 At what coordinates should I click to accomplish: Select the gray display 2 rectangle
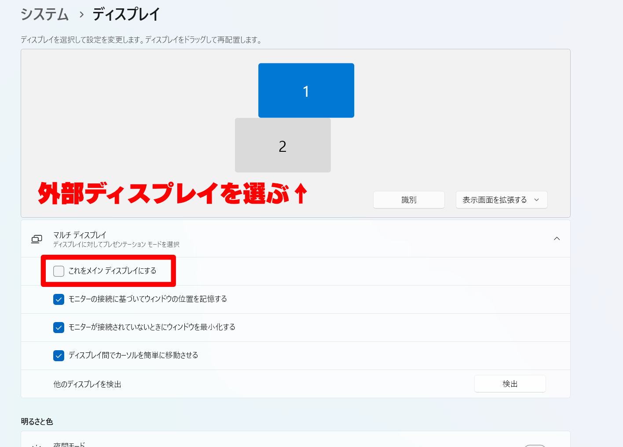[282, 146]
